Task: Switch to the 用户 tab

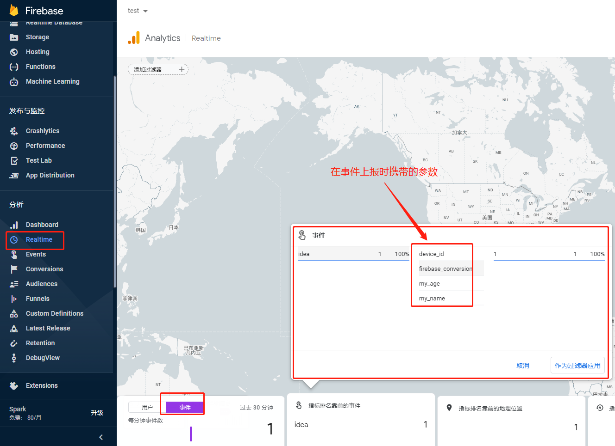Action: click(x=147, y=407)
